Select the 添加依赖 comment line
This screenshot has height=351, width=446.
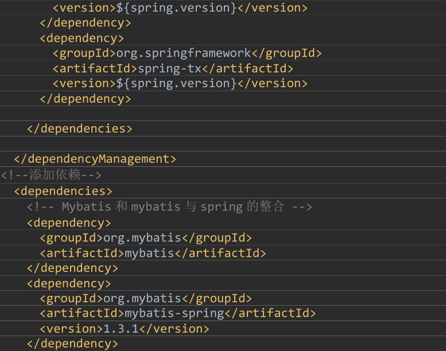pos(51,175)
